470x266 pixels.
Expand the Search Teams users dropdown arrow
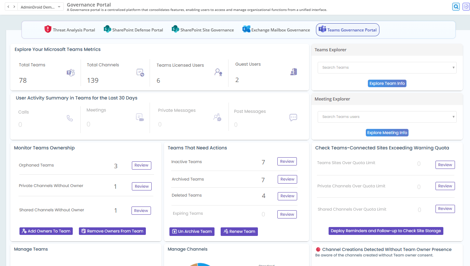[454, 117]
